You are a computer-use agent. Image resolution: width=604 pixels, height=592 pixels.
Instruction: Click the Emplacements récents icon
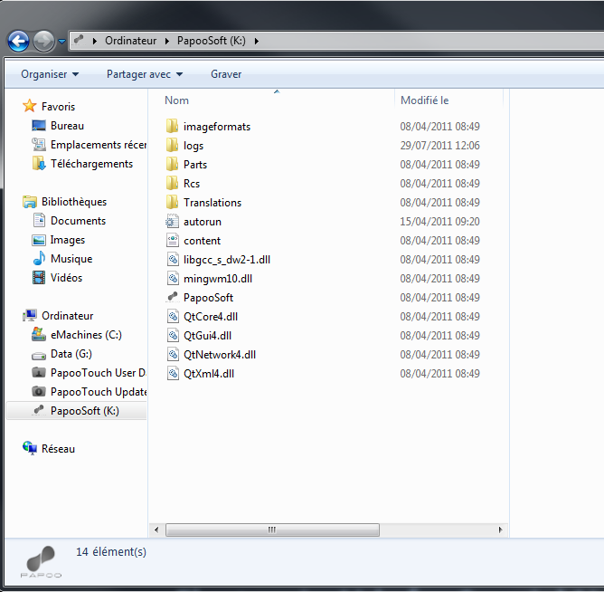[39, 145]
